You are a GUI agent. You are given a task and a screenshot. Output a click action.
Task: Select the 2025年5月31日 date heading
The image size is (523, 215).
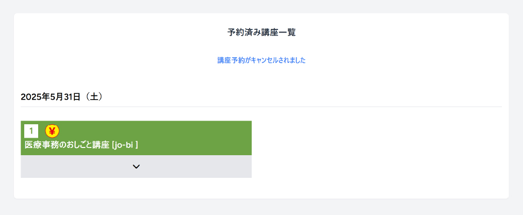tap(51, 96)
